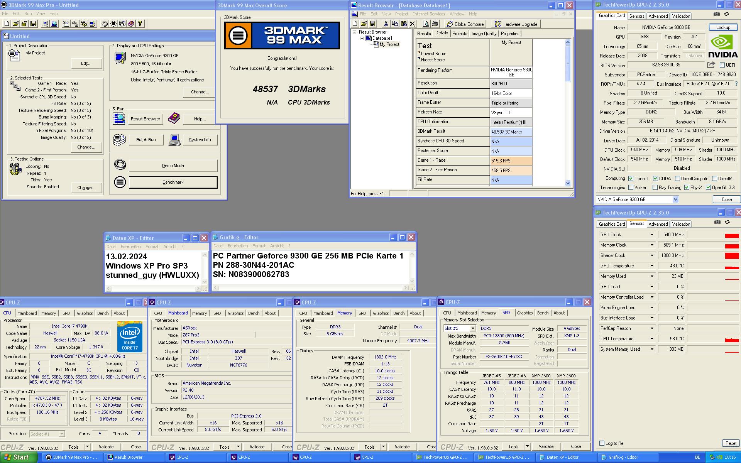Select My Project in Result Browser tree

389,45
